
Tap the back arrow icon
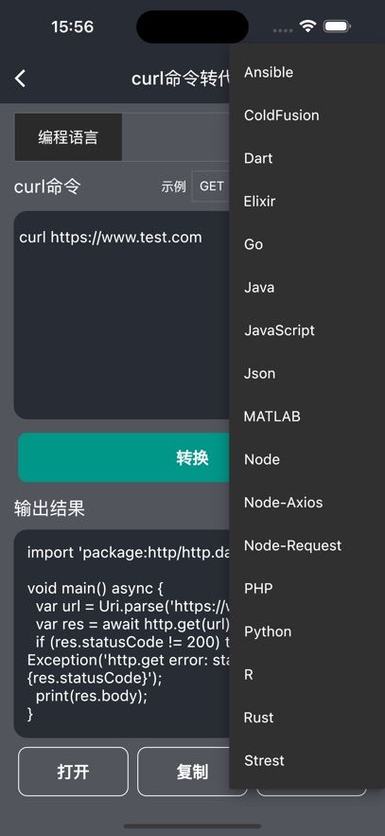[x=20, y=79]
